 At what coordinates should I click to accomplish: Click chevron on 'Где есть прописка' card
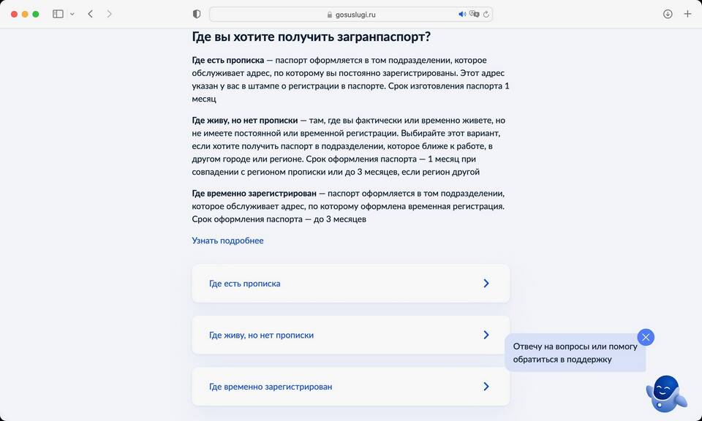486,284
